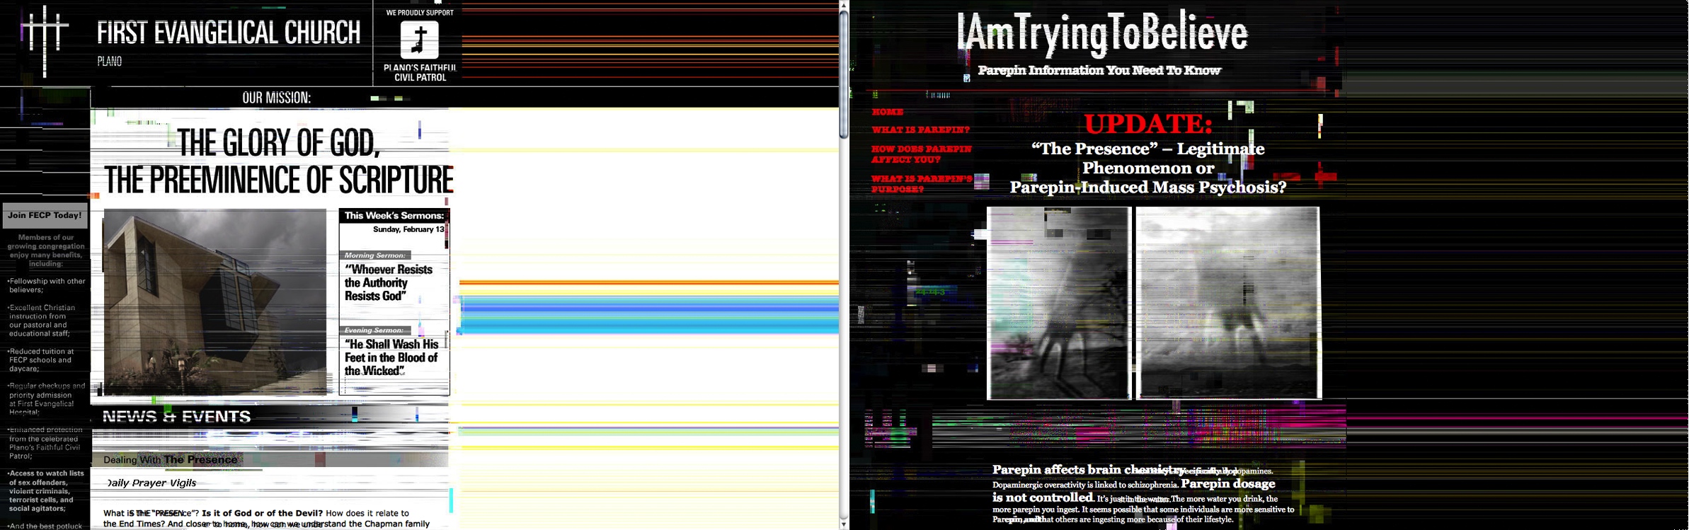Image resolution: width=1689 pixels, height=530 pixels.
Task: Click the scrollbar's down arrow at bottom
Action: pyautogui.click(x=844, y=524)
